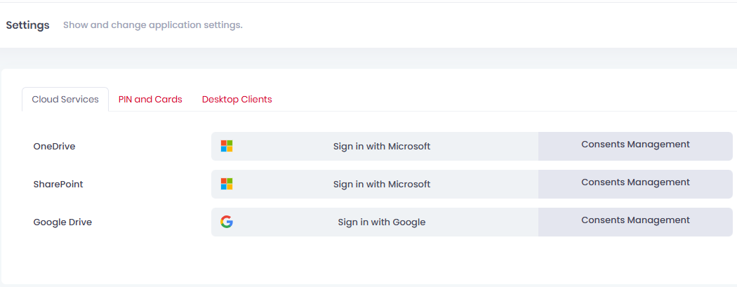
Task: Click the Settings page heading
Action: click(x=28, y=25)
